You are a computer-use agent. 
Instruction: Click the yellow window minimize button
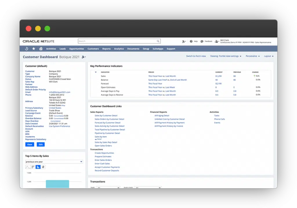[38, 29]
